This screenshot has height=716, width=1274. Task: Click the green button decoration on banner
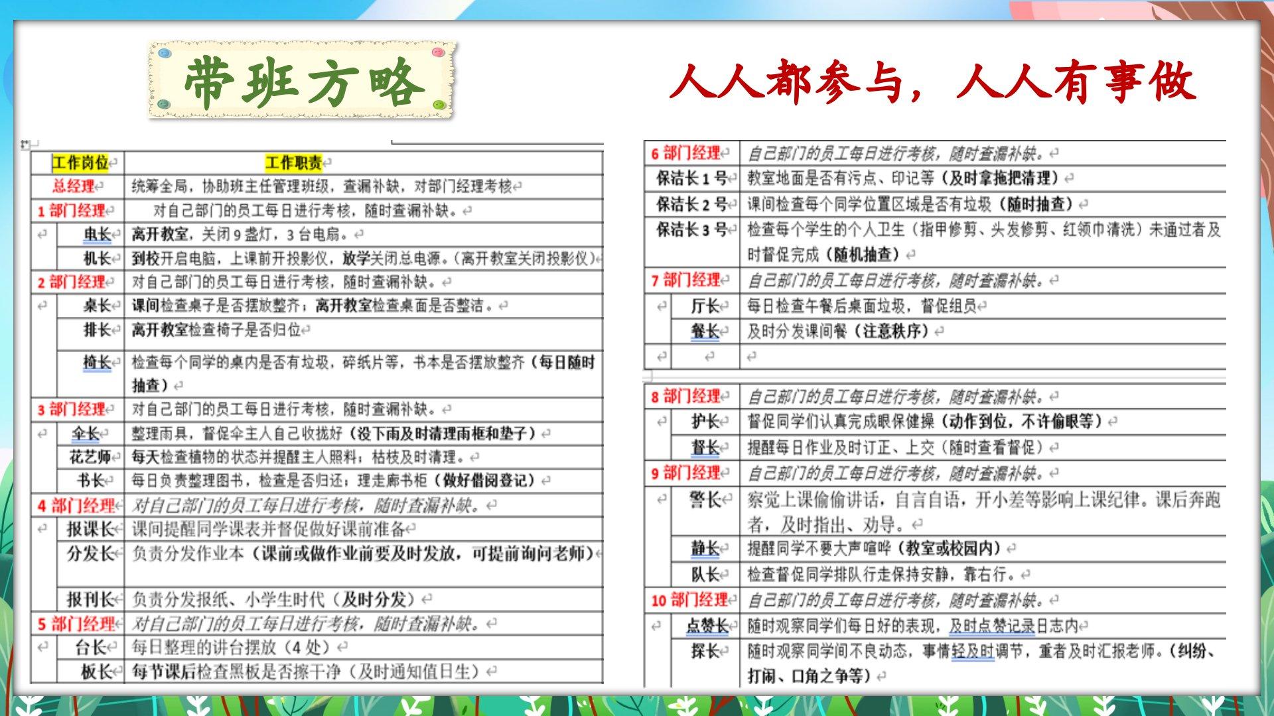tap(438, 105)
